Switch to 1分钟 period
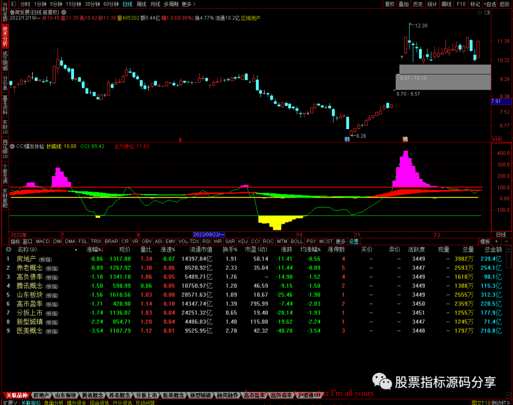This screenshot has width=513, height=405. [x=40, y=4]
